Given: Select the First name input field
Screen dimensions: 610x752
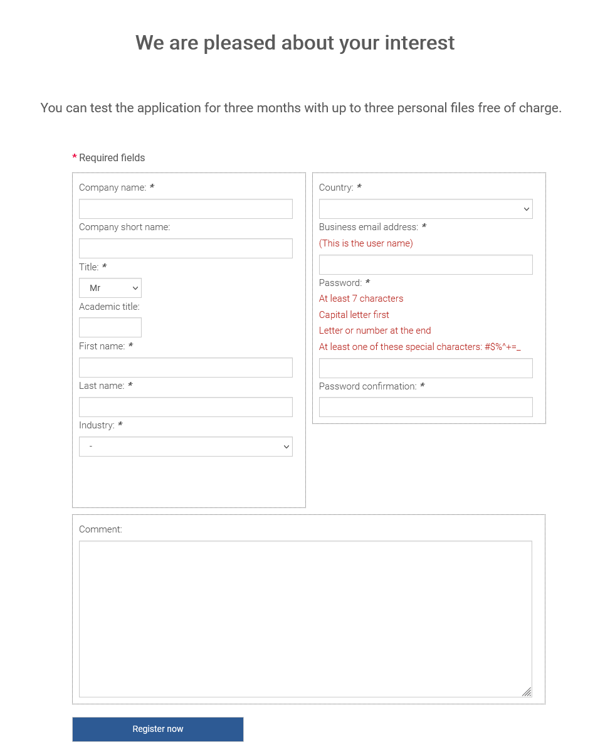Looking at the screenshot, I should (x=186, y=368).
